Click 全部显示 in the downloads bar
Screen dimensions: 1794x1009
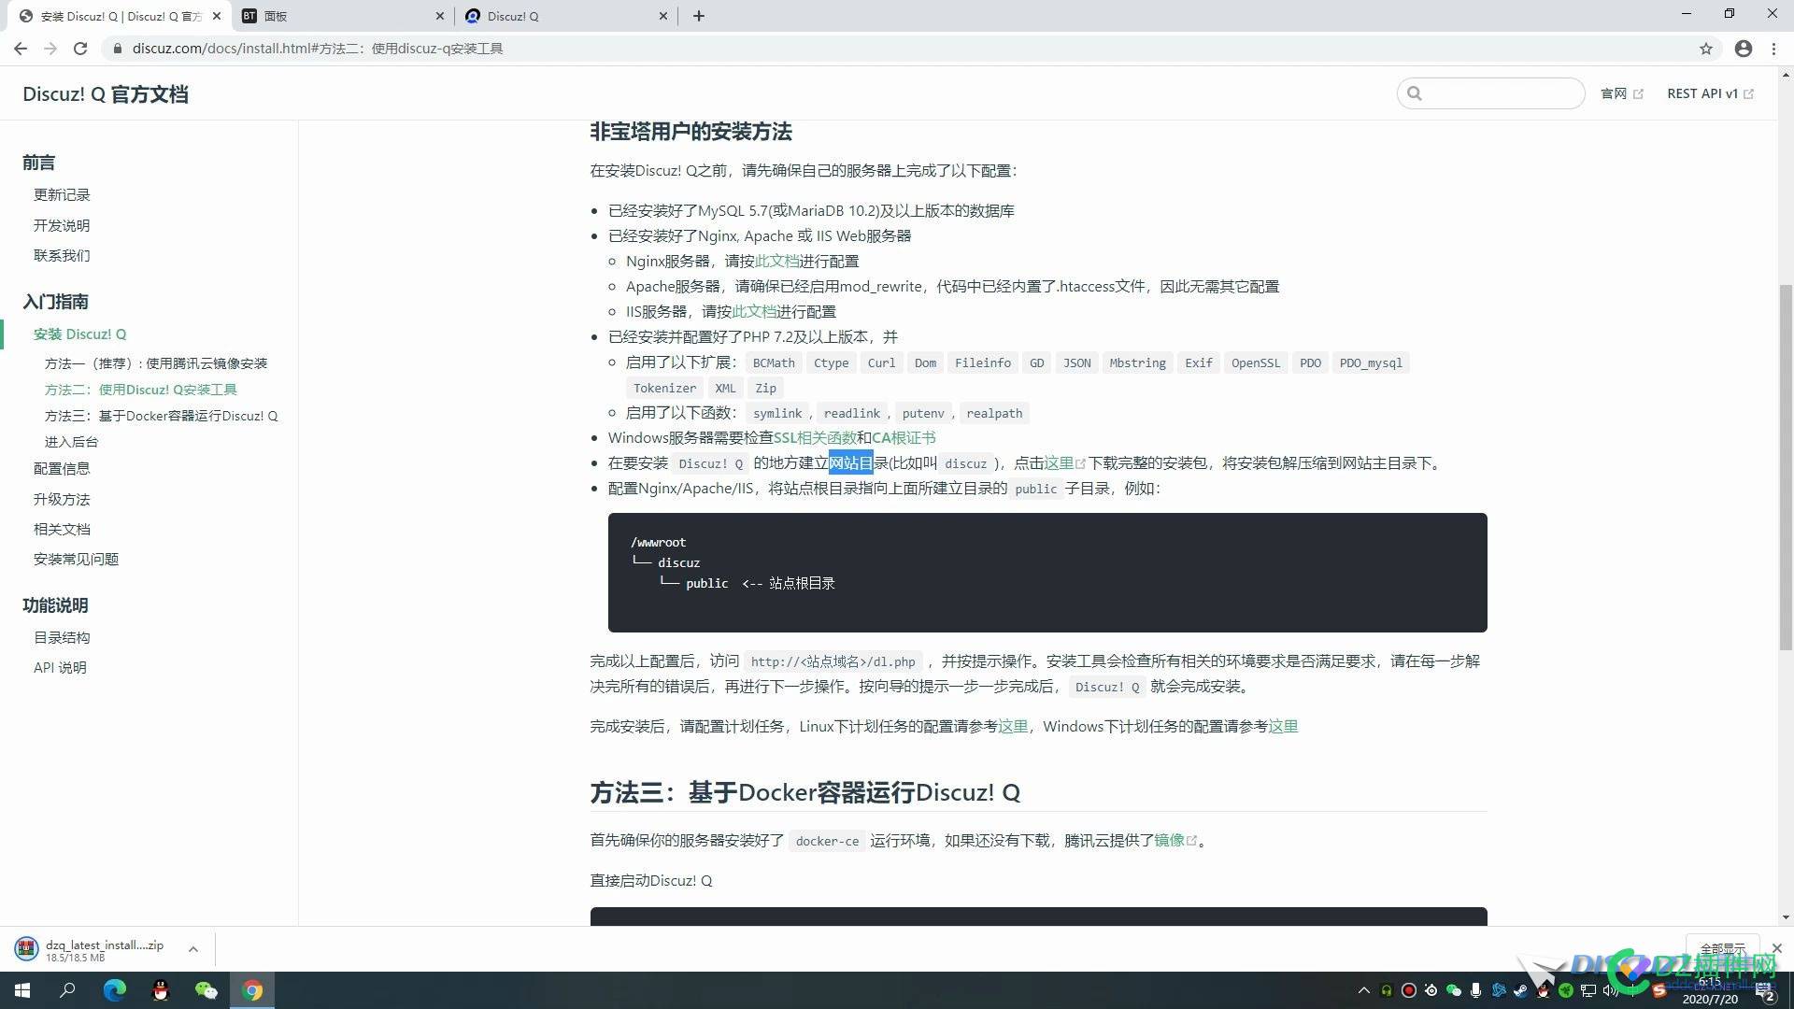(1722, 948)
